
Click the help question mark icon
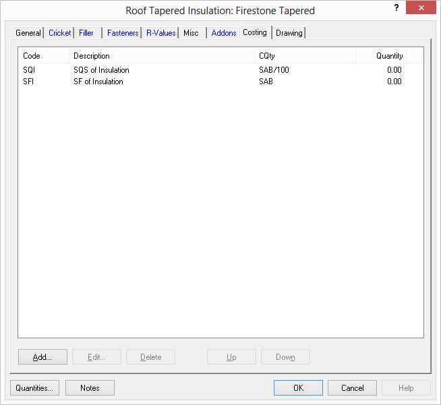[396, 7]
